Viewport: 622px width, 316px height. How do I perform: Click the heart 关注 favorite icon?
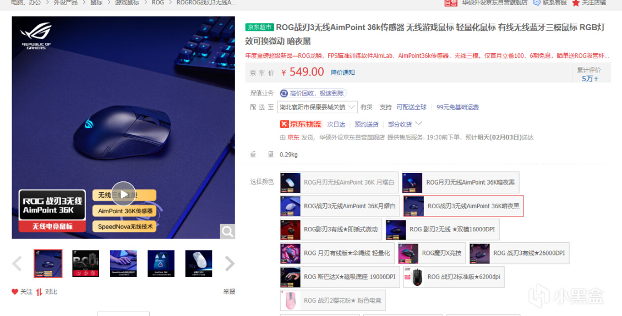pyautogui.click(x=15, y=292)
